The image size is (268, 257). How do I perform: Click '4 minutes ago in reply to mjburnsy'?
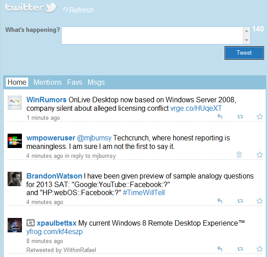tap(71, 156)
